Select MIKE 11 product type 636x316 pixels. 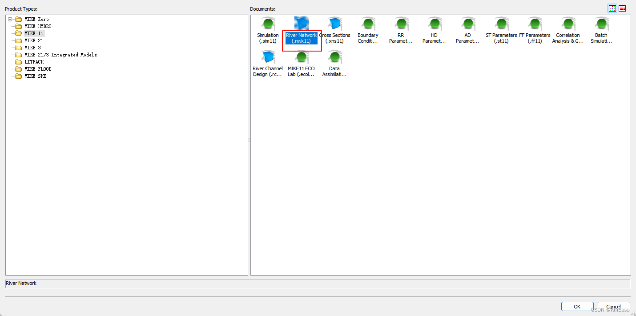pos(34,33)
